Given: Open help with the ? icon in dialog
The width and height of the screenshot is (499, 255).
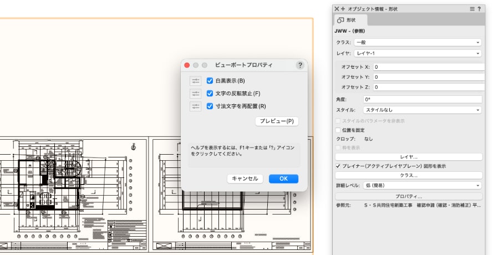Looking at the screenshot, I should pyautogui.click(x=300, y=65).
